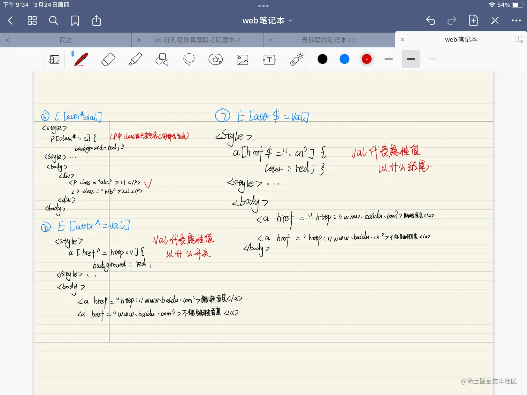Image resolution: width=527 pixels, height=395 pixels.
Task: Open the page thumbnails grid view
Action: tap(32, 21)
